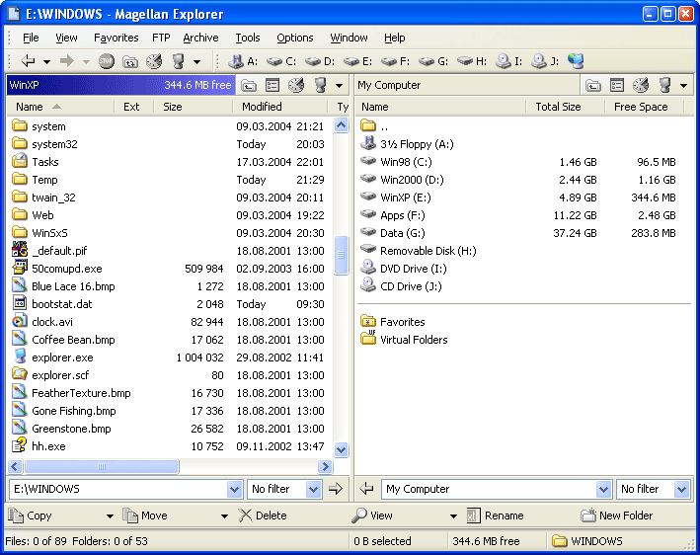Open right panel header dropdown arrow
Viewport: 700px width, 555px height.
click(x=683, y=85)
